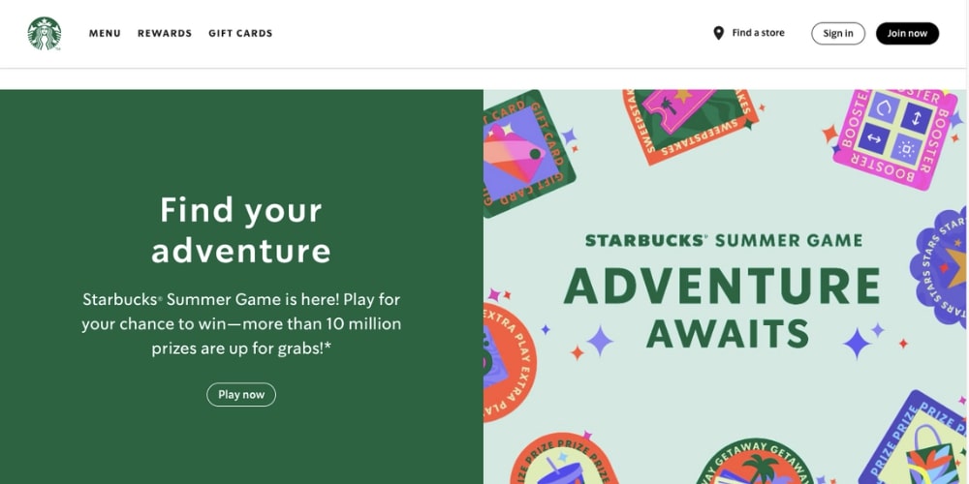Click the black Join now button

[907, 33]
